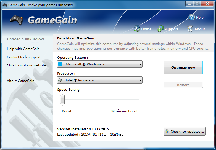
Task: Open the Help label in header
Action: [x=200, y=18]
